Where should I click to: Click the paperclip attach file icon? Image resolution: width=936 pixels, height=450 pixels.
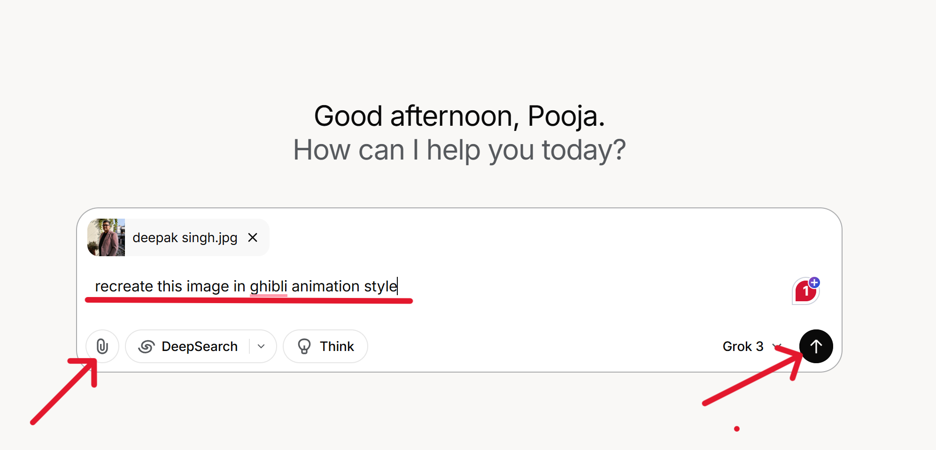[102, 346]
